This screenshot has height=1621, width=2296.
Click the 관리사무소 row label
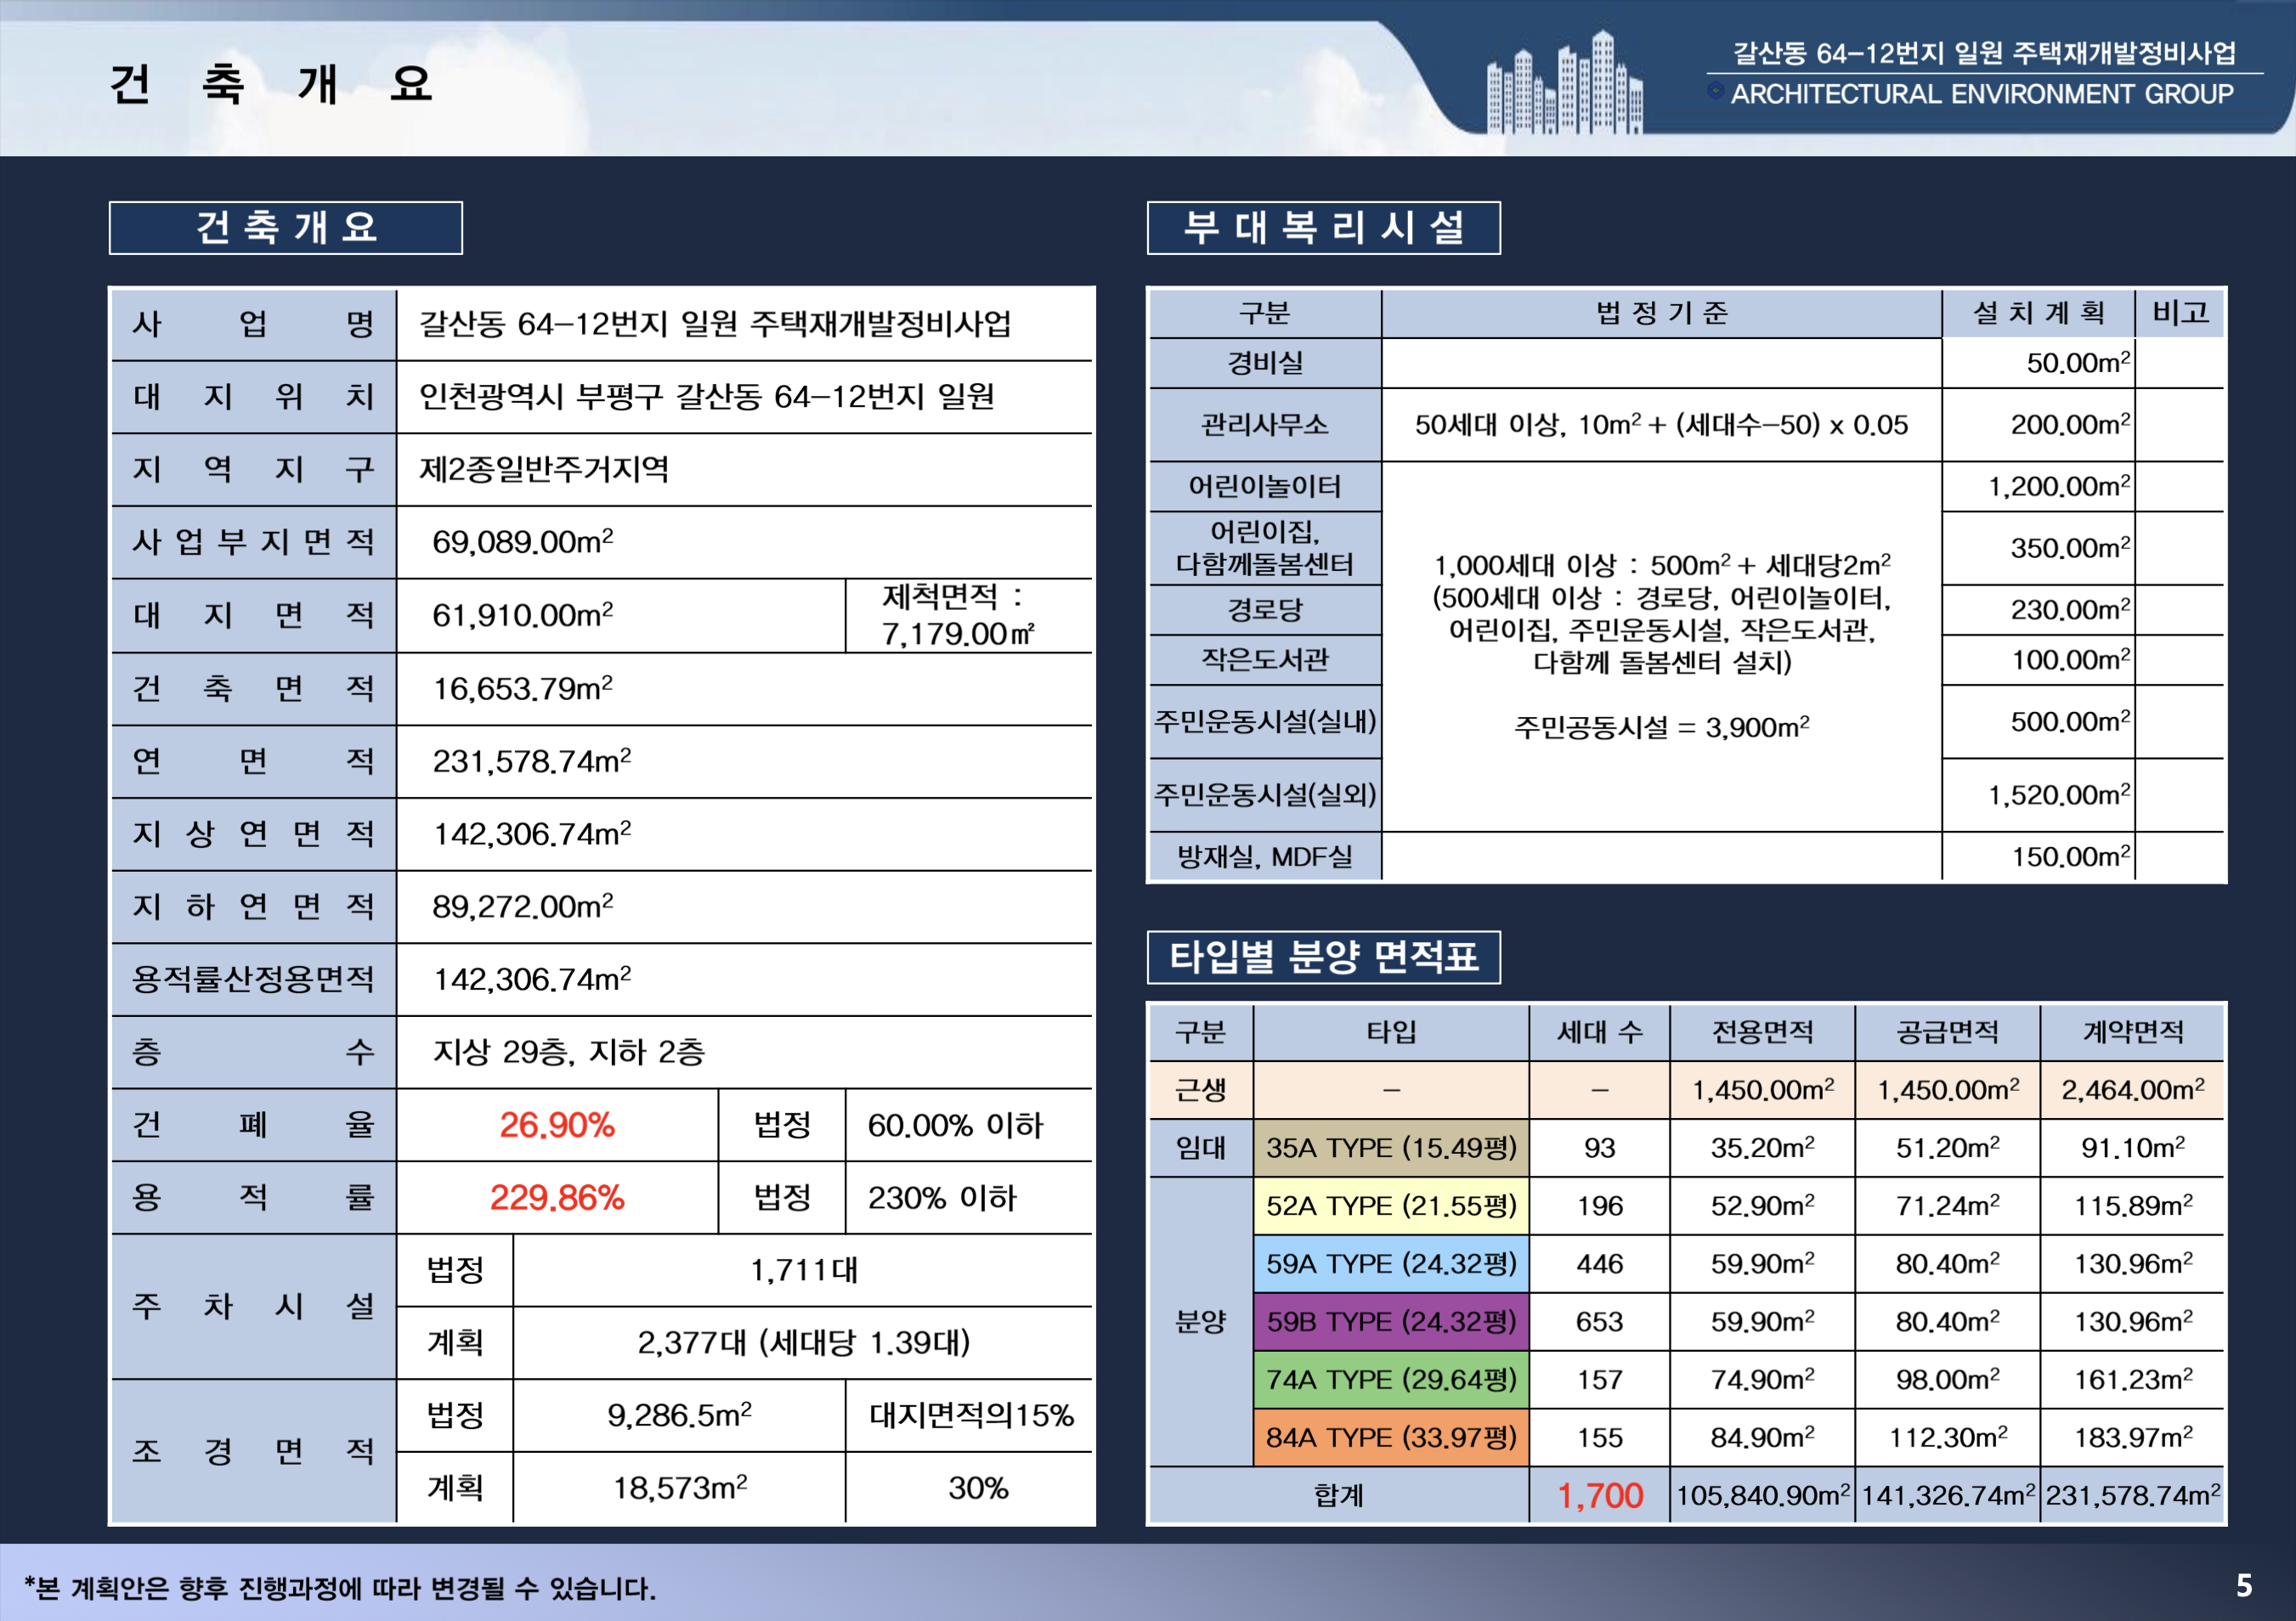pyautogui.click(x=1264, y=425)
